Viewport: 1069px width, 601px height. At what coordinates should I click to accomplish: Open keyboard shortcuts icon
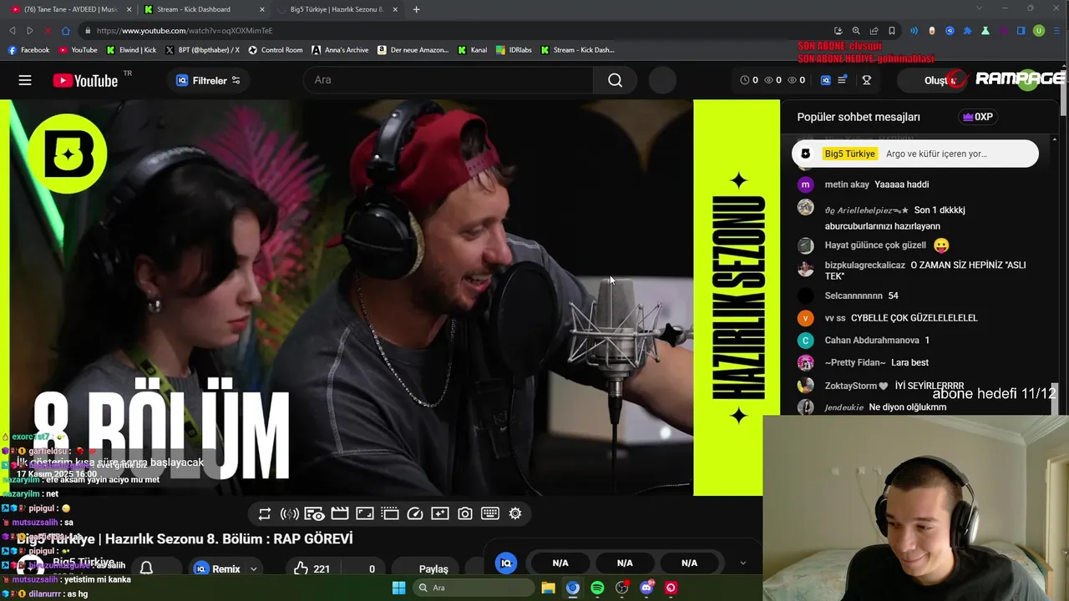click(490, 513)
